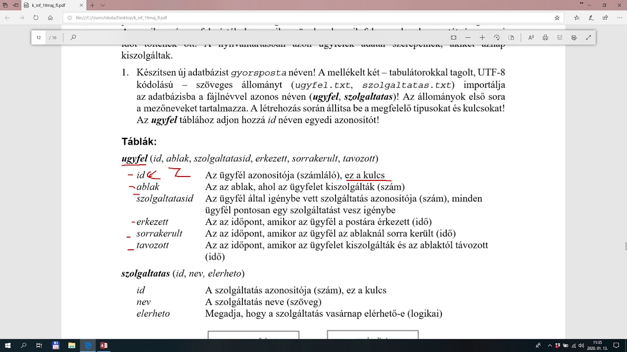Show site information icon
This screenshot has height=352, width=627.
point(70,18)
